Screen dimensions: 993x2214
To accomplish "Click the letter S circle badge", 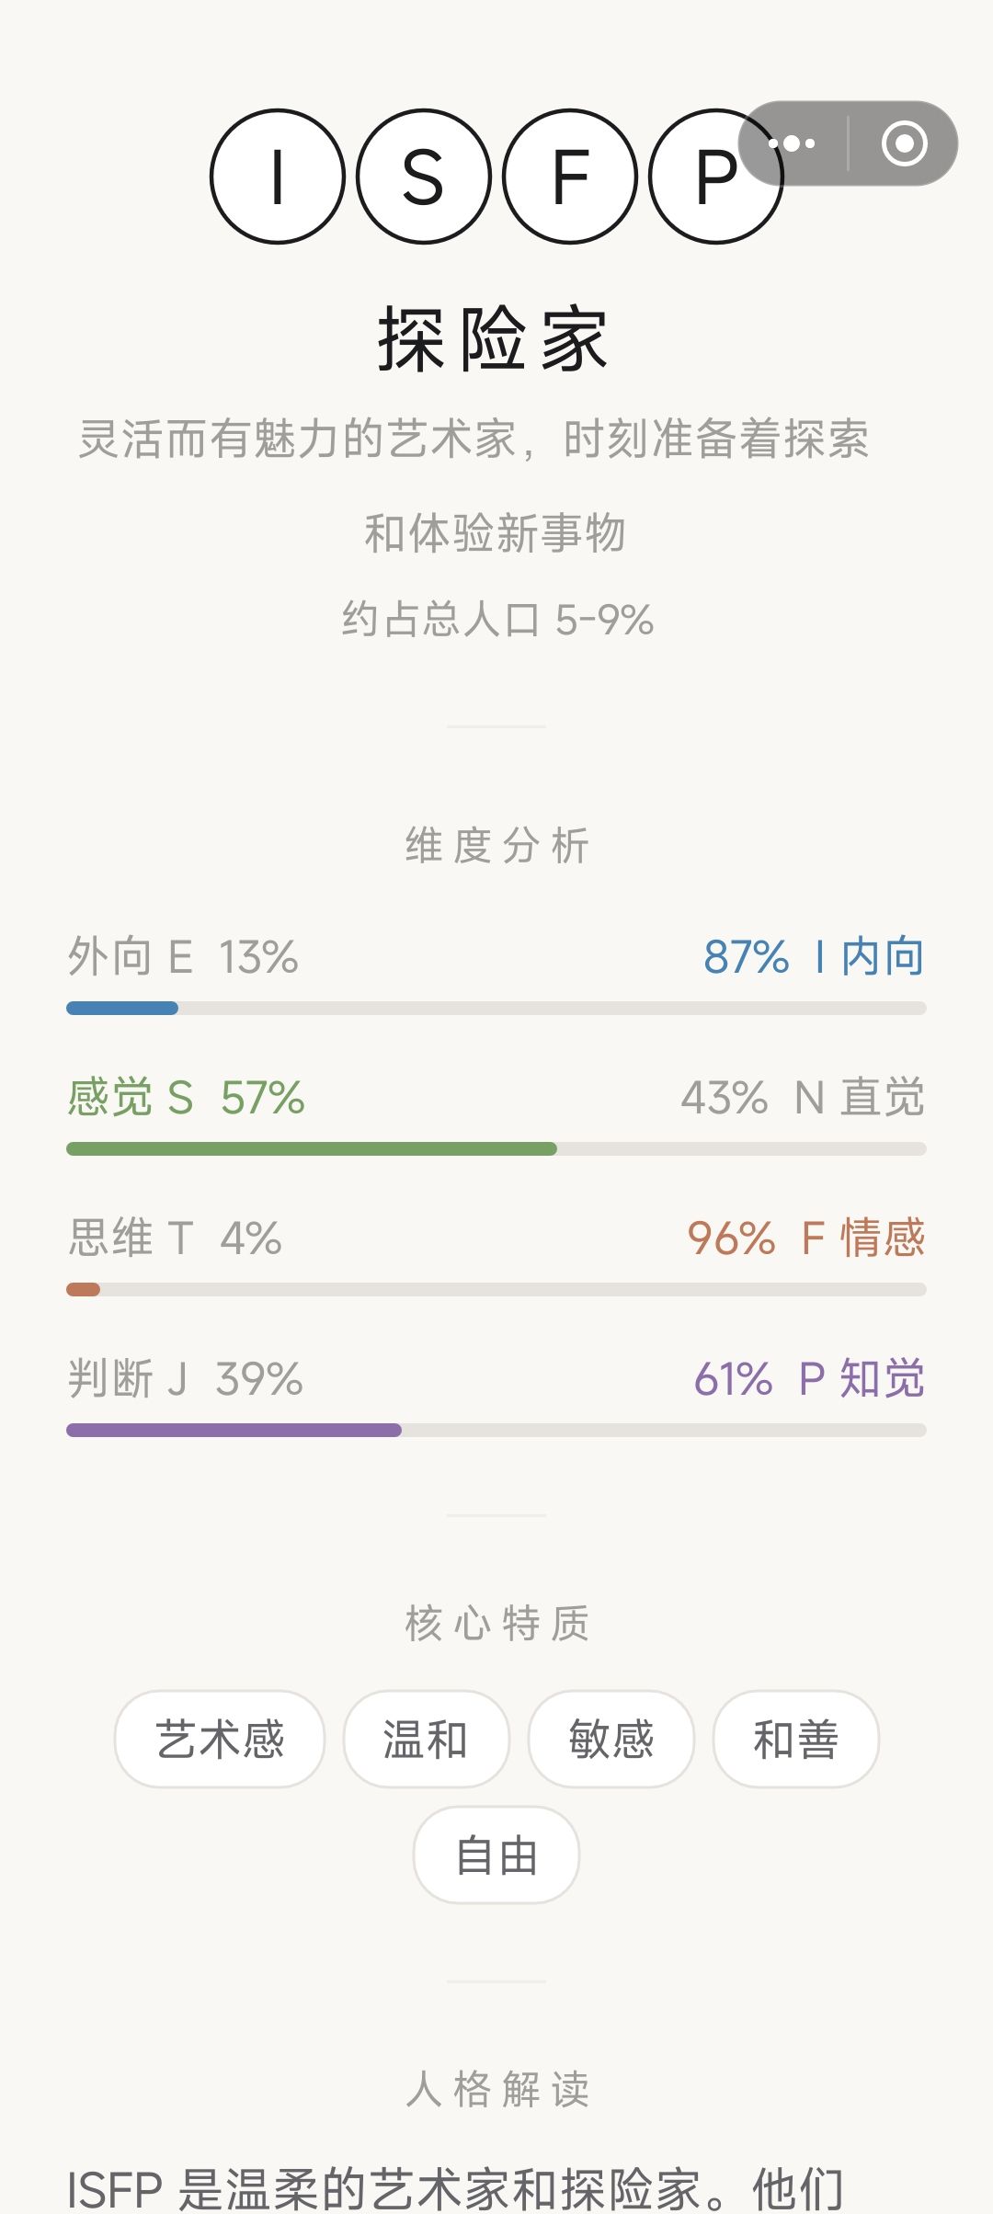I will point(424,177).
